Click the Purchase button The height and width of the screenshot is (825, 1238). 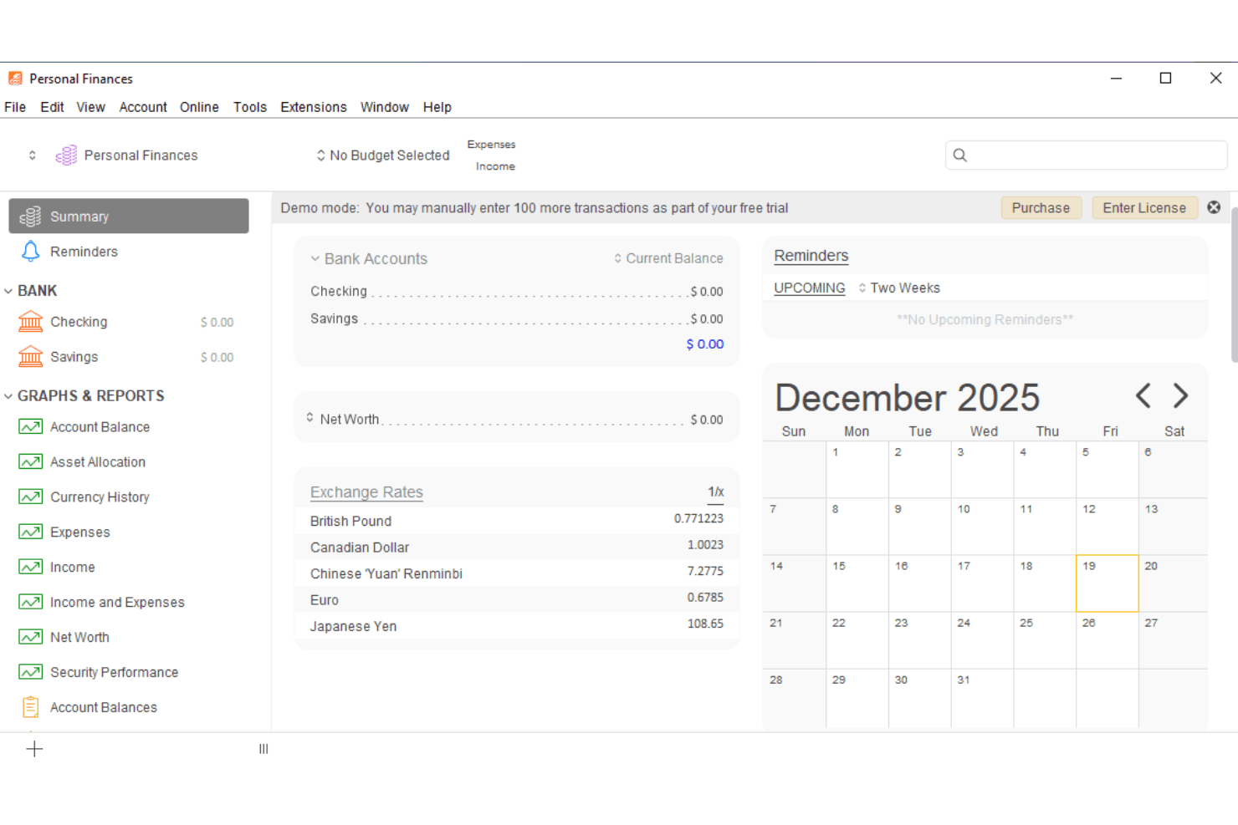tap(1041, 208)
